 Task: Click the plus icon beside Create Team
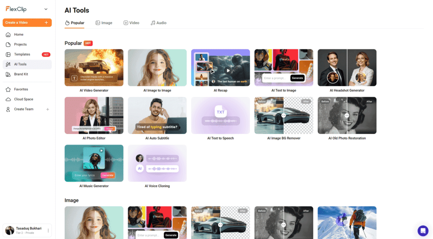47,109
